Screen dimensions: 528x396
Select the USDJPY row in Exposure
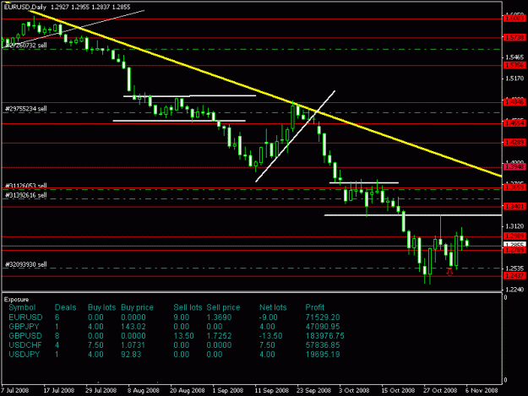click(x=174, y=355)
